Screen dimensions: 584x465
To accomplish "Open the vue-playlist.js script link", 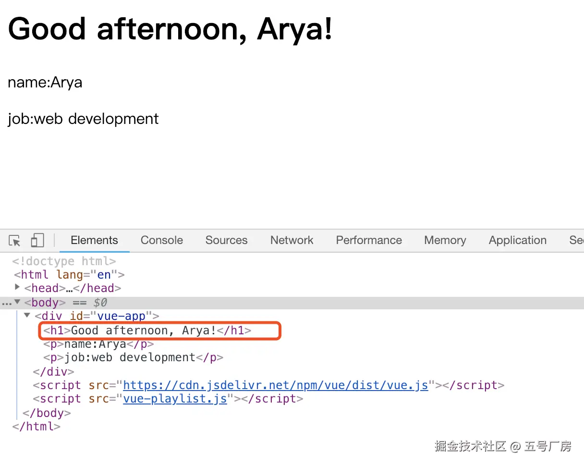I will coord(175,399).
